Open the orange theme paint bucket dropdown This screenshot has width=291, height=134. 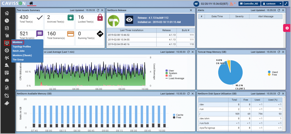(232, 3)
